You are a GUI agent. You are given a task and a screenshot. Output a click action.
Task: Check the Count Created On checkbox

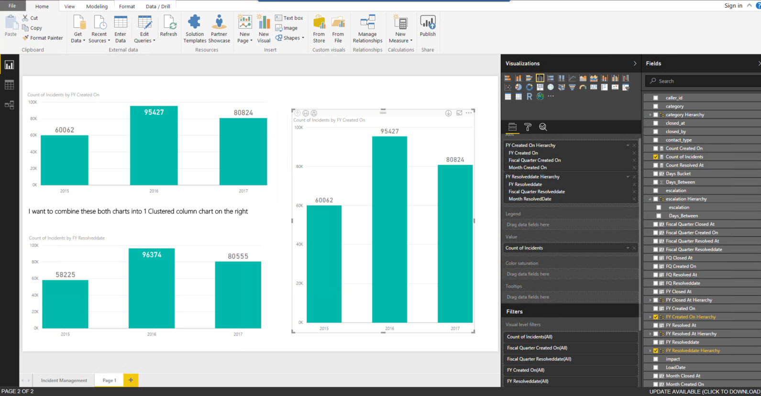(656, 148)
